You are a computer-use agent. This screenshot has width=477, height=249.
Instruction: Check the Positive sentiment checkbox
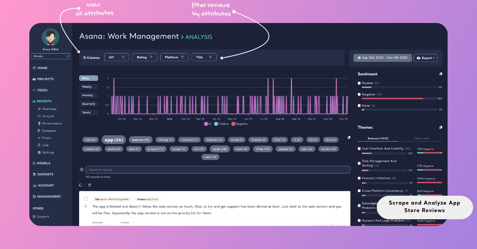[359, 83]
